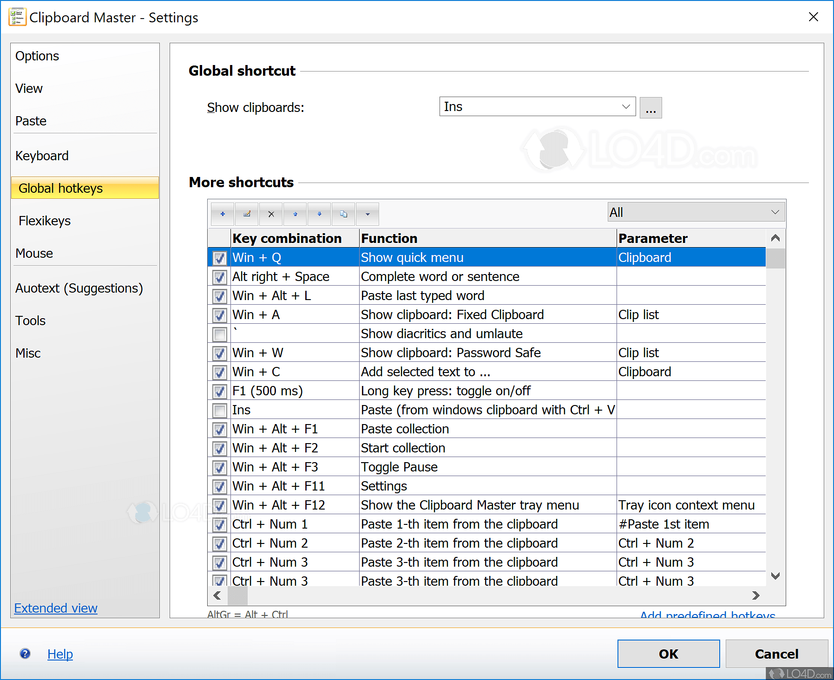
Task: Enable the Show diacritics and umlaute hotkey
Action: pyautogui.click(x=219, y=333)
